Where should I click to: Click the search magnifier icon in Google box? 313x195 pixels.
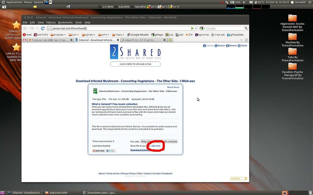(246, 28)
